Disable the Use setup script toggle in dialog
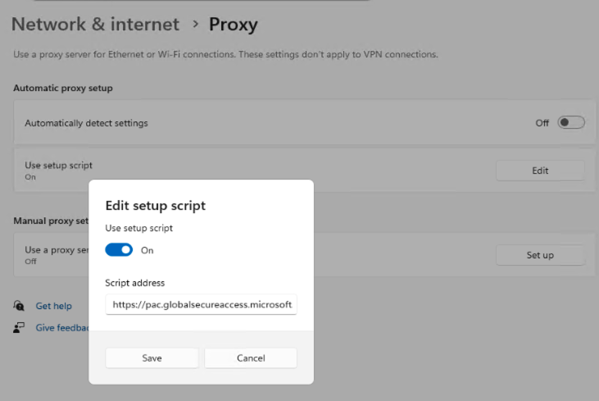Image resolution: width=599 pixels, height=401 pixels. point(119,250)
